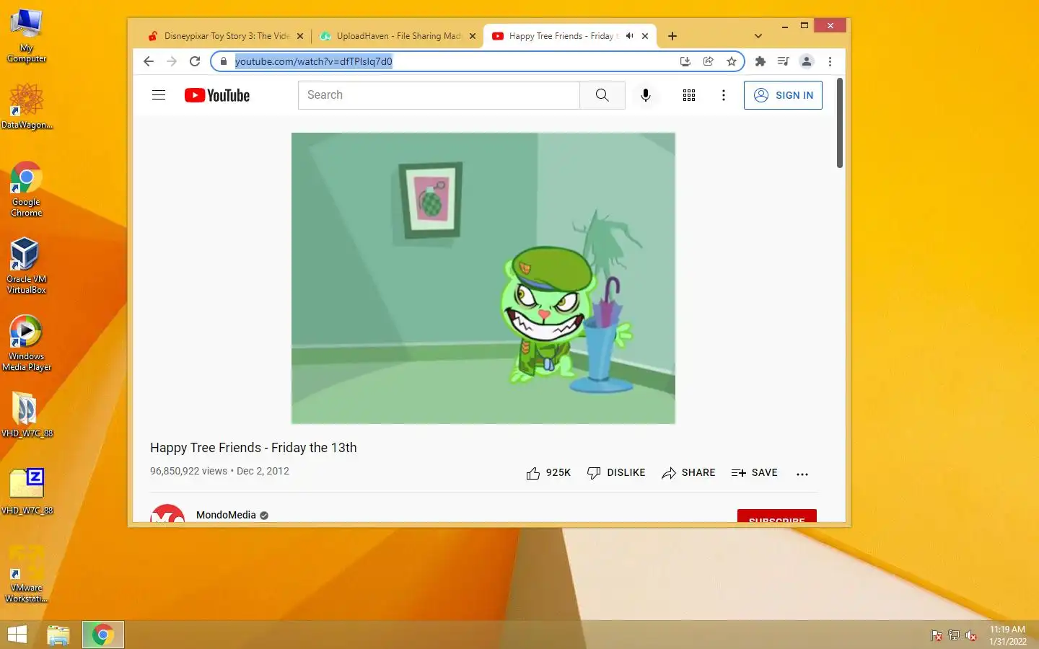Image resolution: width=1039 pixels, height=649 pixels.
Task: Click the share page icon in address bar
Action: click(709, 61)
